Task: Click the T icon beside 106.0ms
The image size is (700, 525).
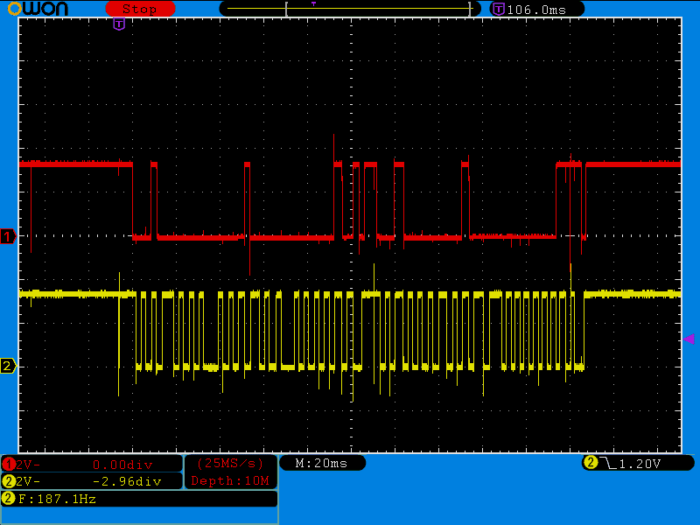Action: click(498, 9)
